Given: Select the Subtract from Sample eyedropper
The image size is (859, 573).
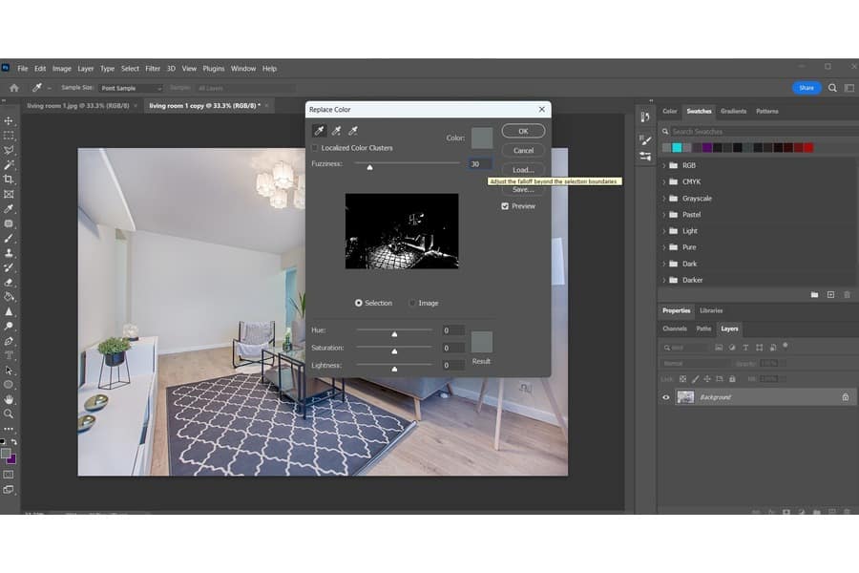Looking at the screenshot, I should pyautogui.click(x=352, y=131).
